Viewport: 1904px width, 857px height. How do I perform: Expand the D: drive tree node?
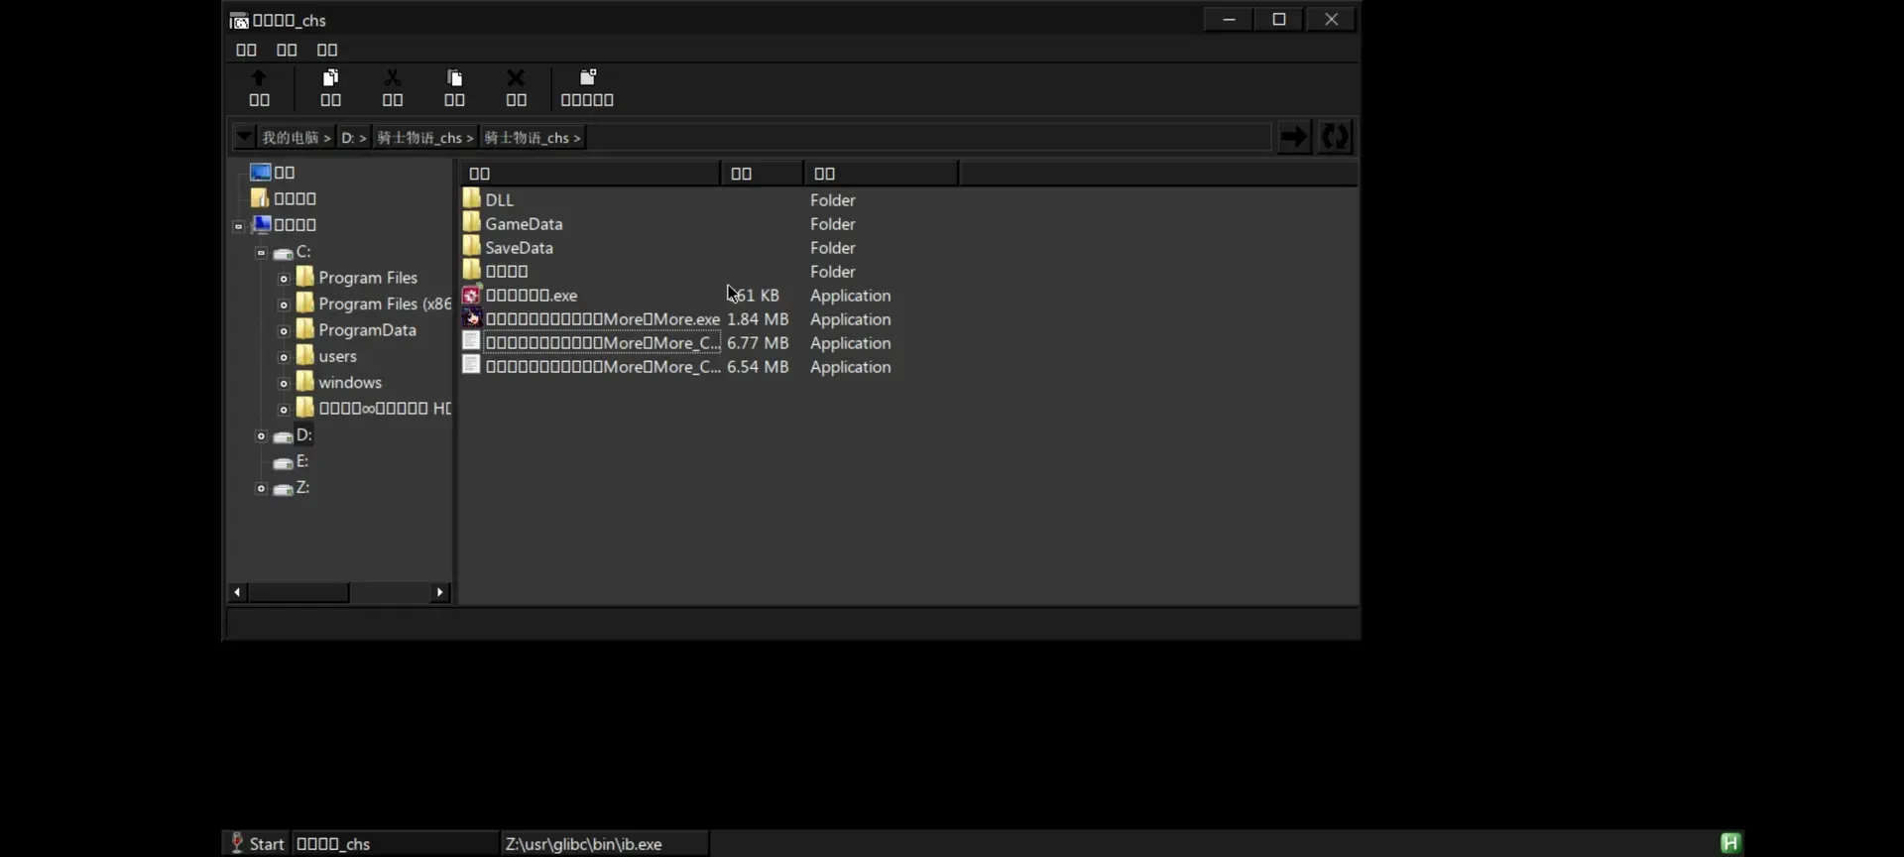(x=261, y=436)
